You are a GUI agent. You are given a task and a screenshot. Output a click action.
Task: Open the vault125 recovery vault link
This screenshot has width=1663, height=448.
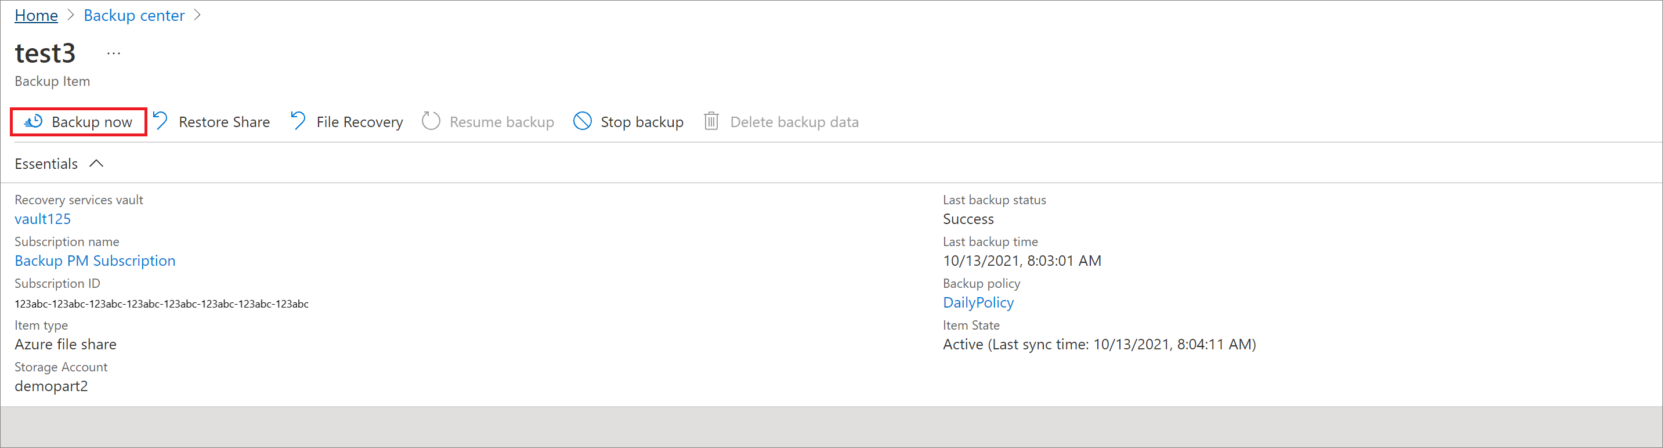pos(42,219)
